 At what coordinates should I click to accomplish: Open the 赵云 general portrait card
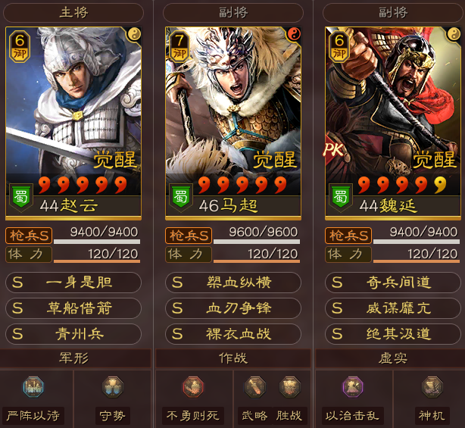(x=73, y=123)
